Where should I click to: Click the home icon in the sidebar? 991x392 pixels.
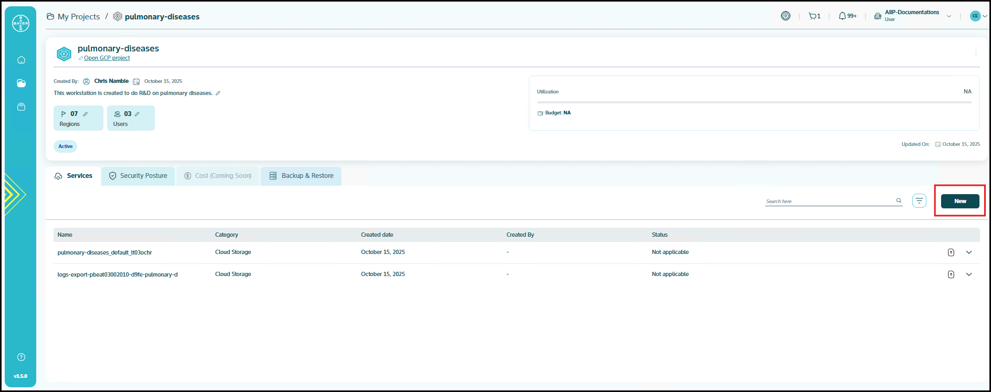click(x=21, y=60)
